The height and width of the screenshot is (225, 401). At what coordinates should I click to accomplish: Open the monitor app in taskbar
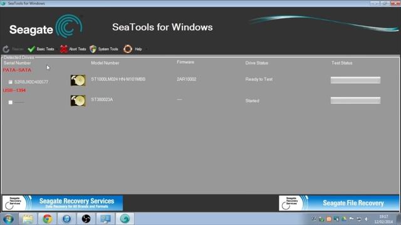coord(106,219)
